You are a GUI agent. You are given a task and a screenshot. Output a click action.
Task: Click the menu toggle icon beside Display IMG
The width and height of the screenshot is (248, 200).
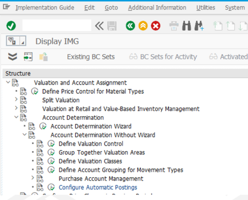click(13, 41)
